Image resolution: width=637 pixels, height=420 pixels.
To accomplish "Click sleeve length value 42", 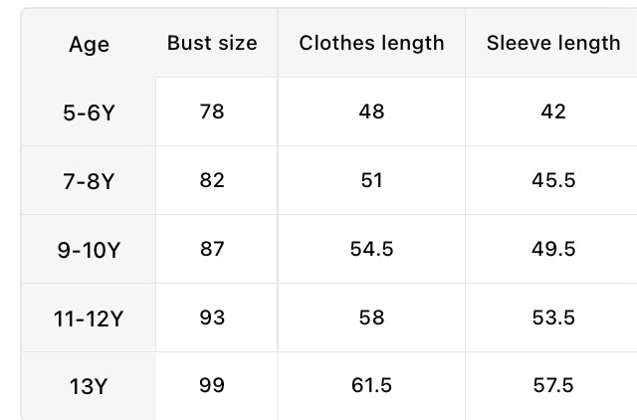I will (x=553, y=111).
